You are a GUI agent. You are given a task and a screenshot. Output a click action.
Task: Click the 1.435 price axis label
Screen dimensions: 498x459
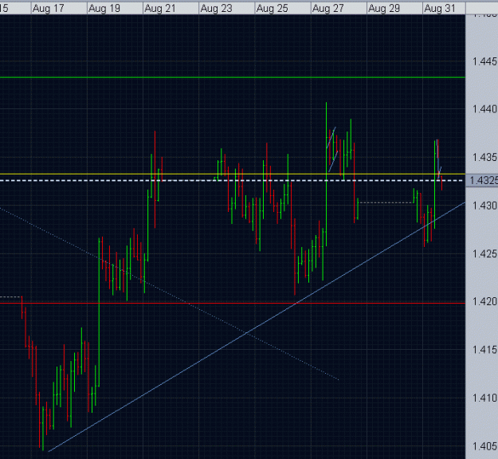click(x=484, y=157)
